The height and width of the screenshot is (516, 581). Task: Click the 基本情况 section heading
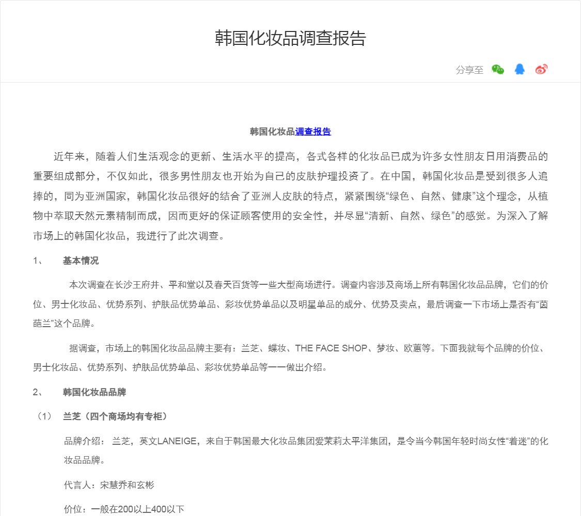[81, 261]
